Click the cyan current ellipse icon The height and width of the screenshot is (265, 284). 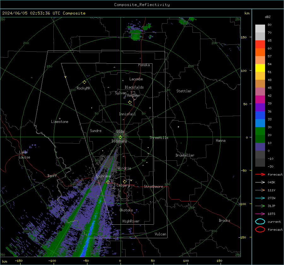(x=260, y=222)
